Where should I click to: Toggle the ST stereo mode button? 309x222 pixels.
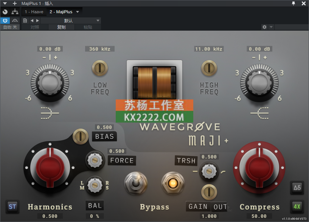[12, 206]
